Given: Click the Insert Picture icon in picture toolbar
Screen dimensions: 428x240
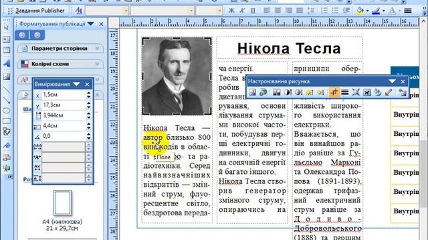Looking at the screenshot, I should [x=252, y=93].
